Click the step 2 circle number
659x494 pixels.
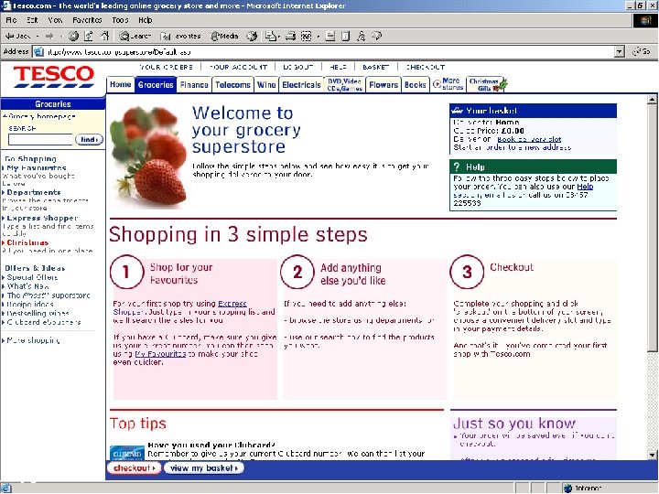[x=297, y=272]
